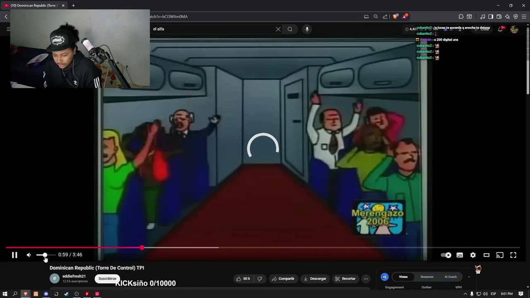Open OBS Studio from the taskbar
This screenshot has width=530, height=298.
(77, 294)
